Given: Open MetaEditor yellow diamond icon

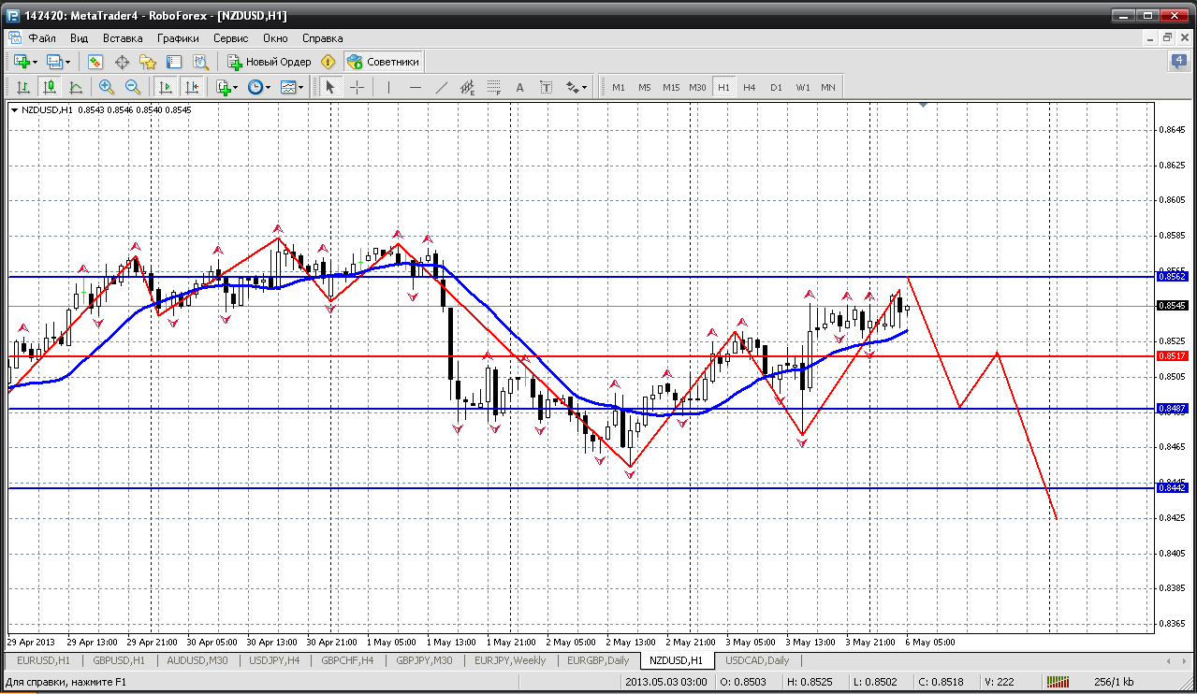Looking at the screenshot, I should 328,62.
